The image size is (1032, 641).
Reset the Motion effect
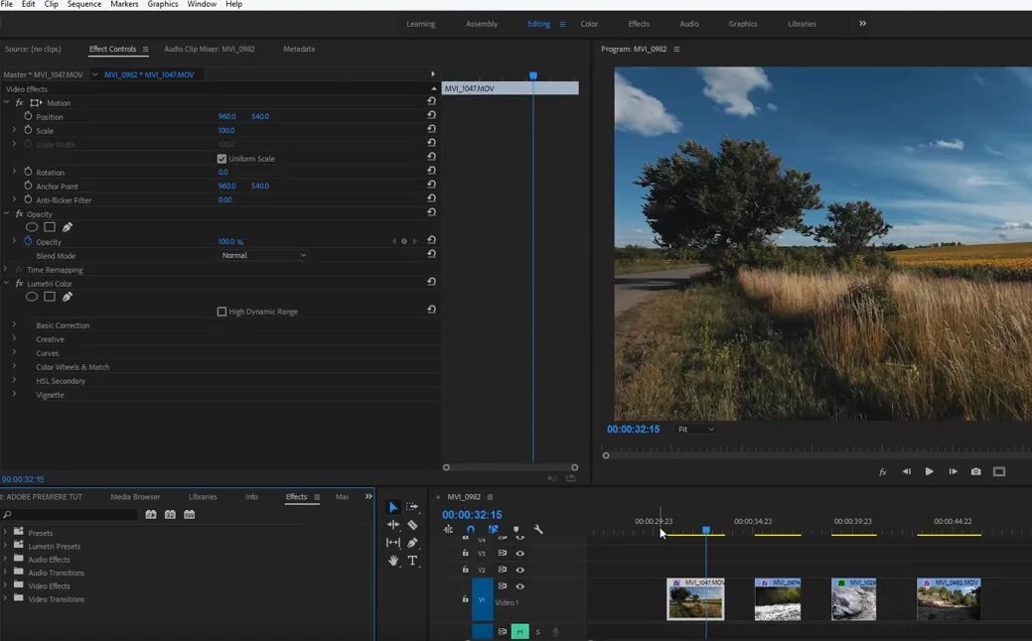click(431, 101)
